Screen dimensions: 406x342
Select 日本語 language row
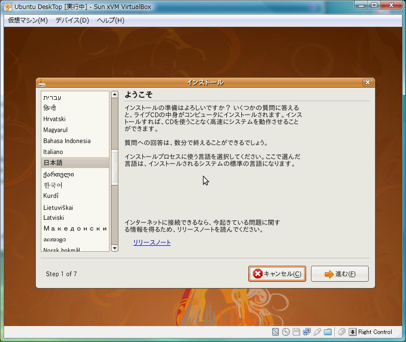click(75, 163)
